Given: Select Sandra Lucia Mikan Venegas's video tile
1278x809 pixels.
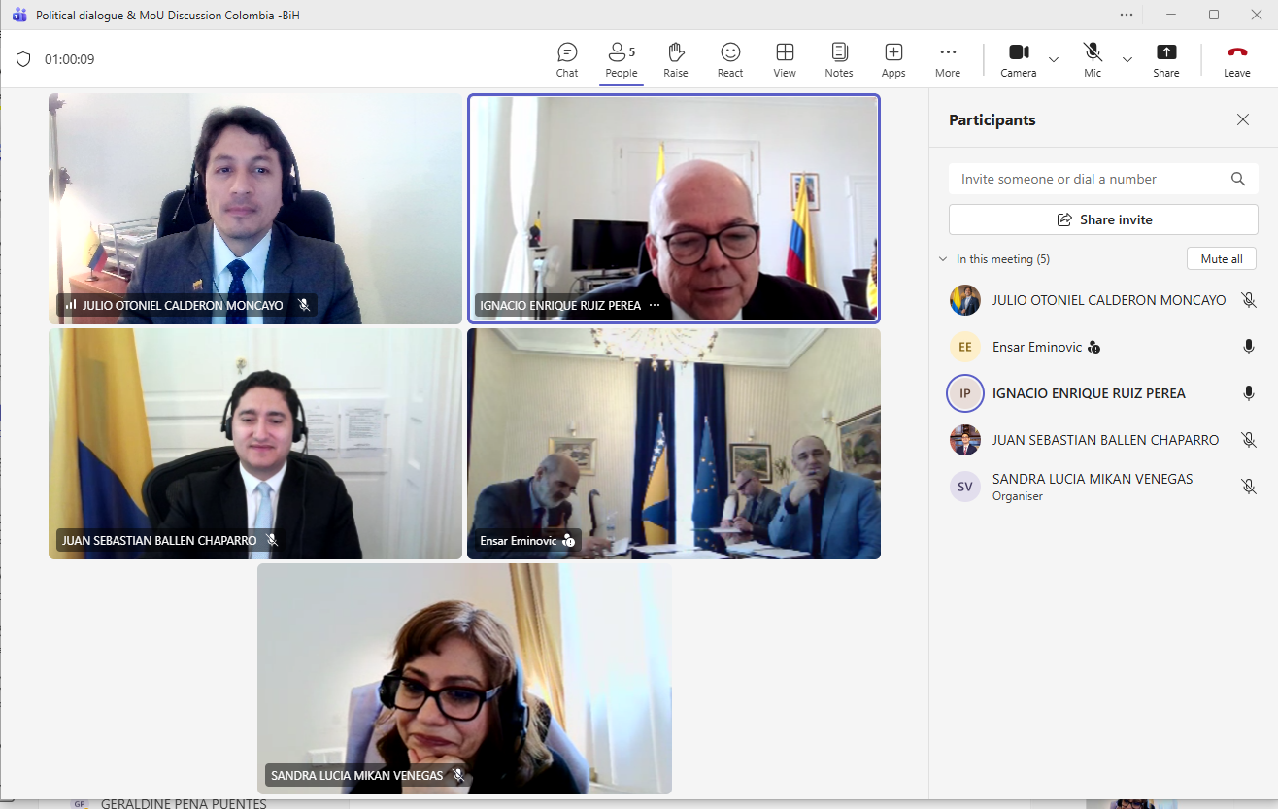Looking at the screenshot, I should pos(464,679).
